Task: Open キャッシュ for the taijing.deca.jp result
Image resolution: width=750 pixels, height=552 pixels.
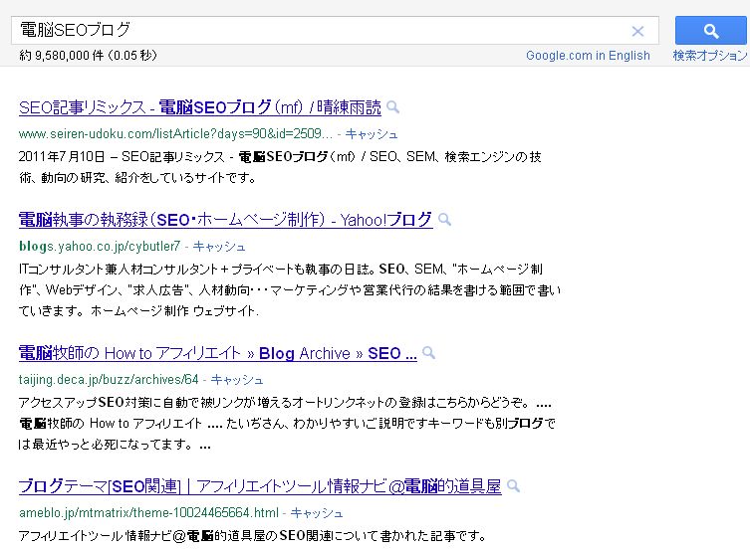Action: [x=237, y=380]
